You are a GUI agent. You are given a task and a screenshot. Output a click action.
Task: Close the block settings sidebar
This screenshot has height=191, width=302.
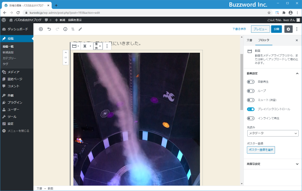point(297,40)
